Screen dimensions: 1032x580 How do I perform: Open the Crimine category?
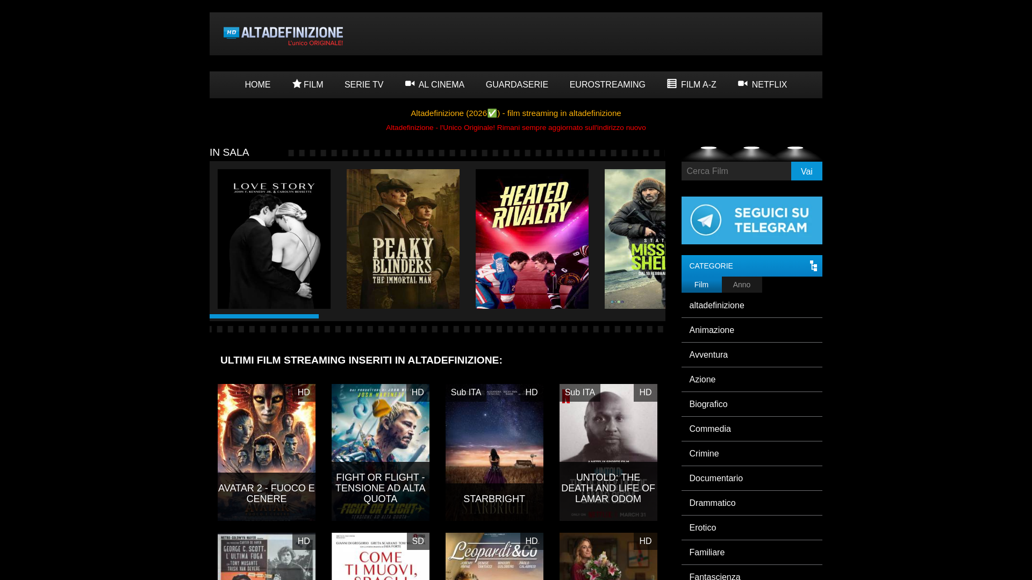[x=752, y=454]
